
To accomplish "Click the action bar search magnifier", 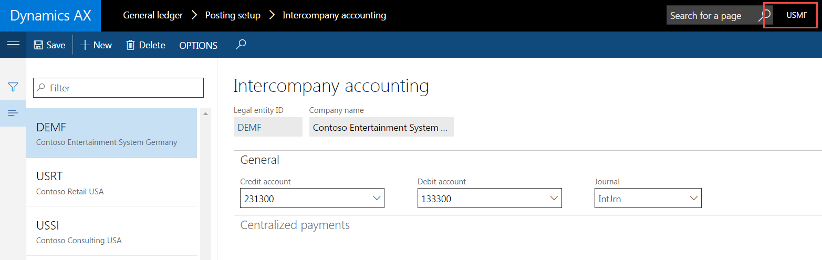I will [241, 45].
